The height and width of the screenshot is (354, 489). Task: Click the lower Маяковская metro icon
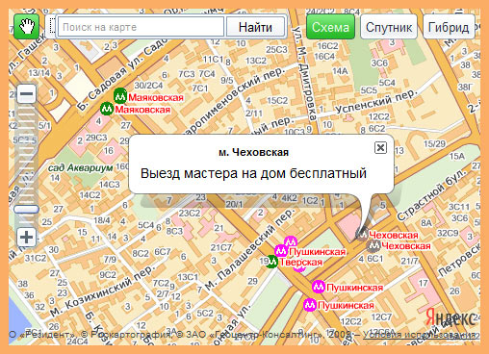click(107, 109)
